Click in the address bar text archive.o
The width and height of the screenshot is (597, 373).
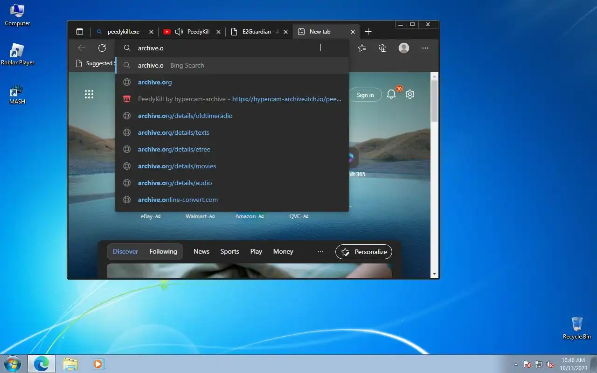click(x=151, y=48)
